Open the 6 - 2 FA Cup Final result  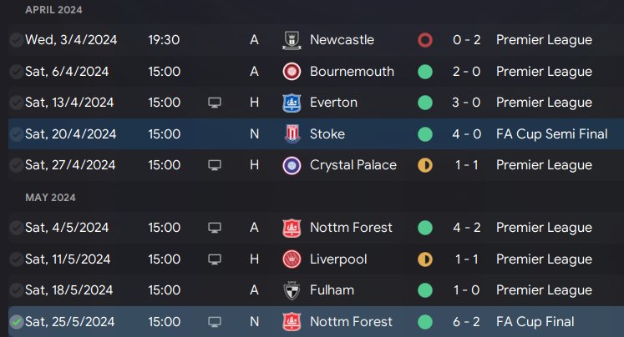[x=466, y=322]
